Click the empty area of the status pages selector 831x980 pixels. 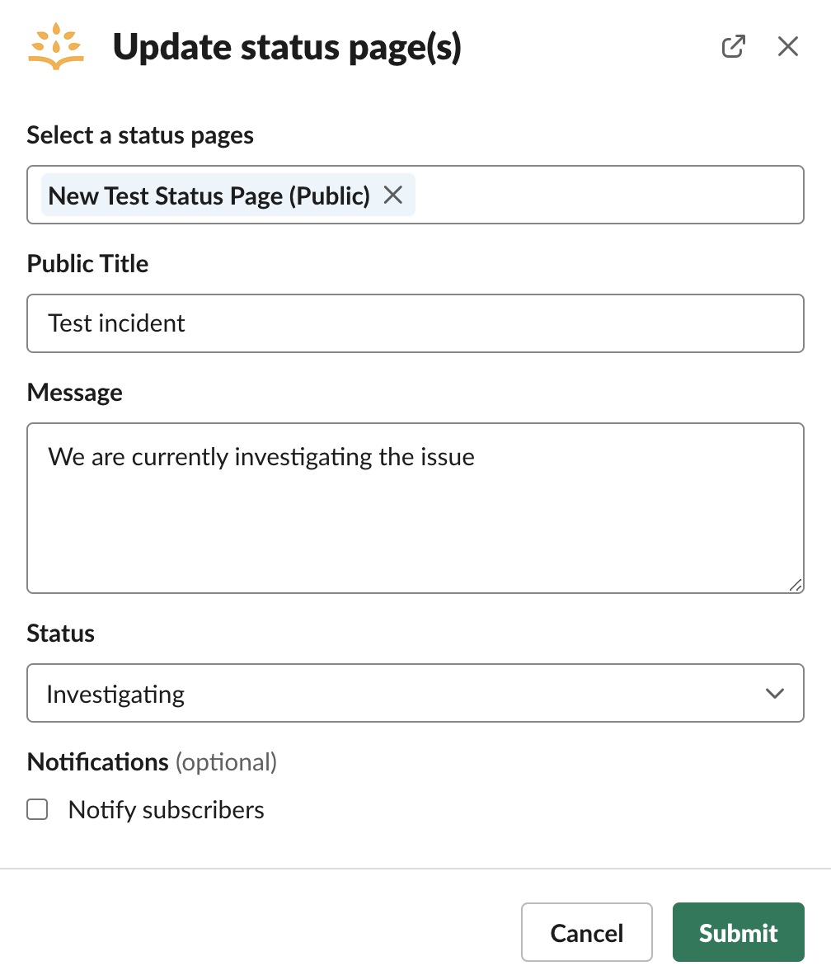(609, 195)
